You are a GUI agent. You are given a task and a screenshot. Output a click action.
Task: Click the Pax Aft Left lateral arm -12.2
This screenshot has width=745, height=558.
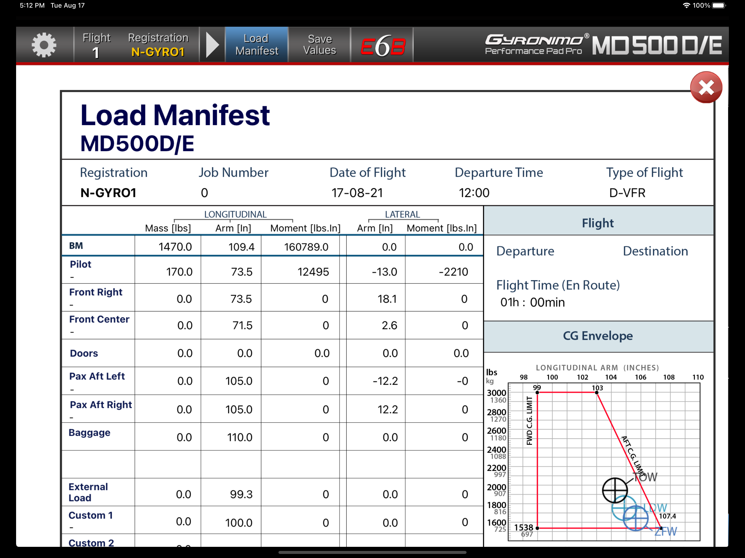[x=385, y=381]
